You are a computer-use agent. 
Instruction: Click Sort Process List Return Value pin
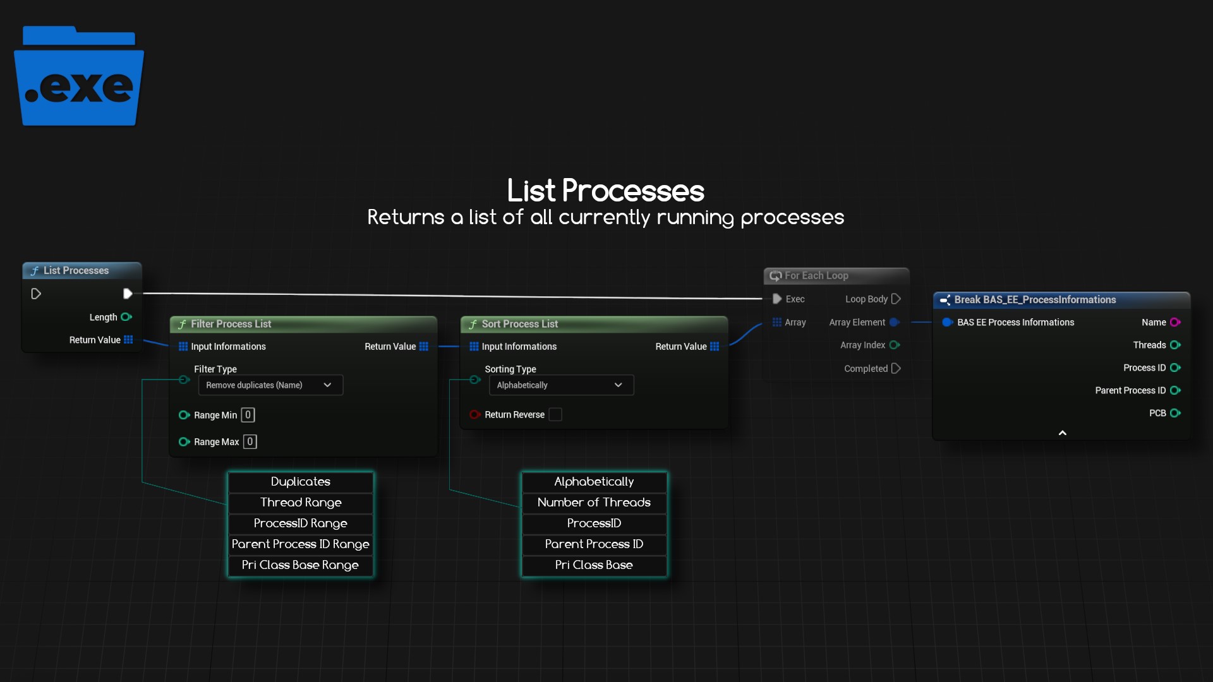coord(715,347)
